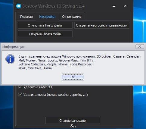Uncheck the Удалить Builder 3D checkbox
The height and width of the screenshot is (129, 146).
[20, 87]
